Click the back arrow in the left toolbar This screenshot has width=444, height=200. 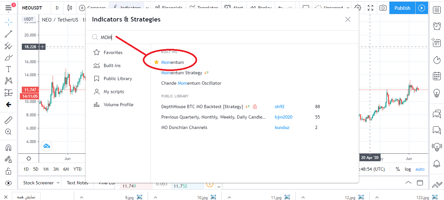coord(9,105)
